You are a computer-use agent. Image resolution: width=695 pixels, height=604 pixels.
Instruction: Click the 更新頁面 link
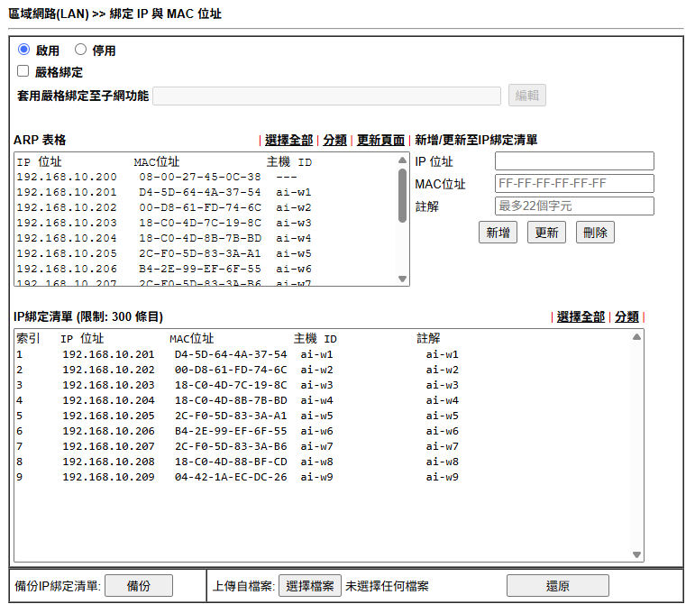[x=380, y=141]
